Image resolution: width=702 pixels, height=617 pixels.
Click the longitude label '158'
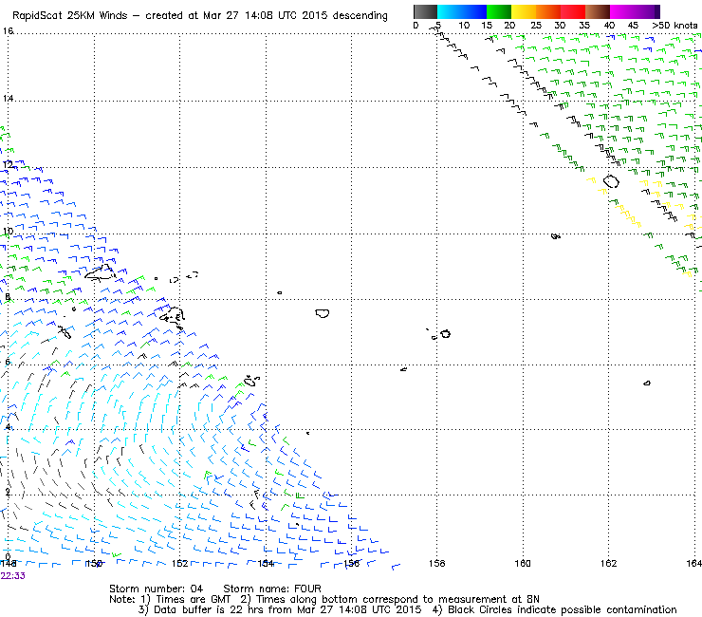point(437,563)
